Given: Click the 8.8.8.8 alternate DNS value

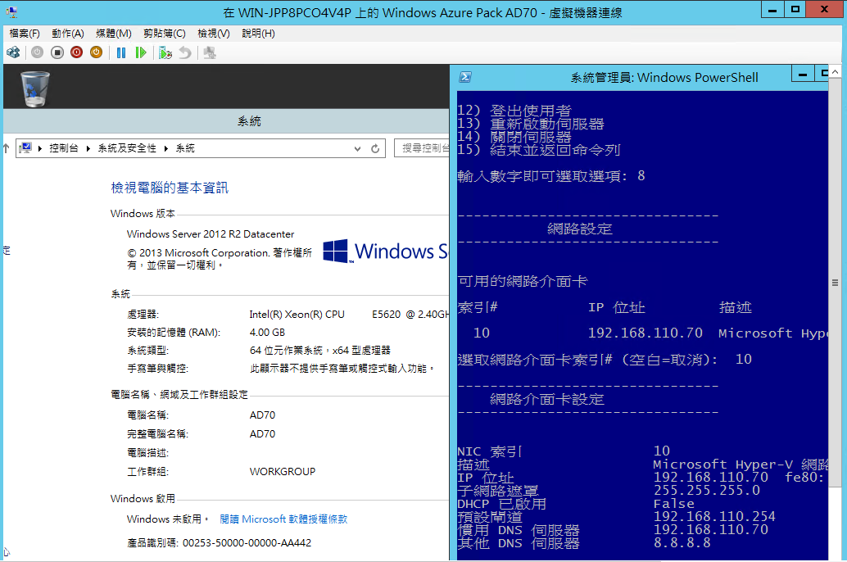Looking at the screenshot, I should tap(682, 543).
